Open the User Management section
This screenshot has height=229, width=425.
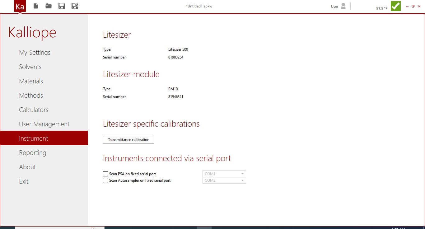click(44, 124)
